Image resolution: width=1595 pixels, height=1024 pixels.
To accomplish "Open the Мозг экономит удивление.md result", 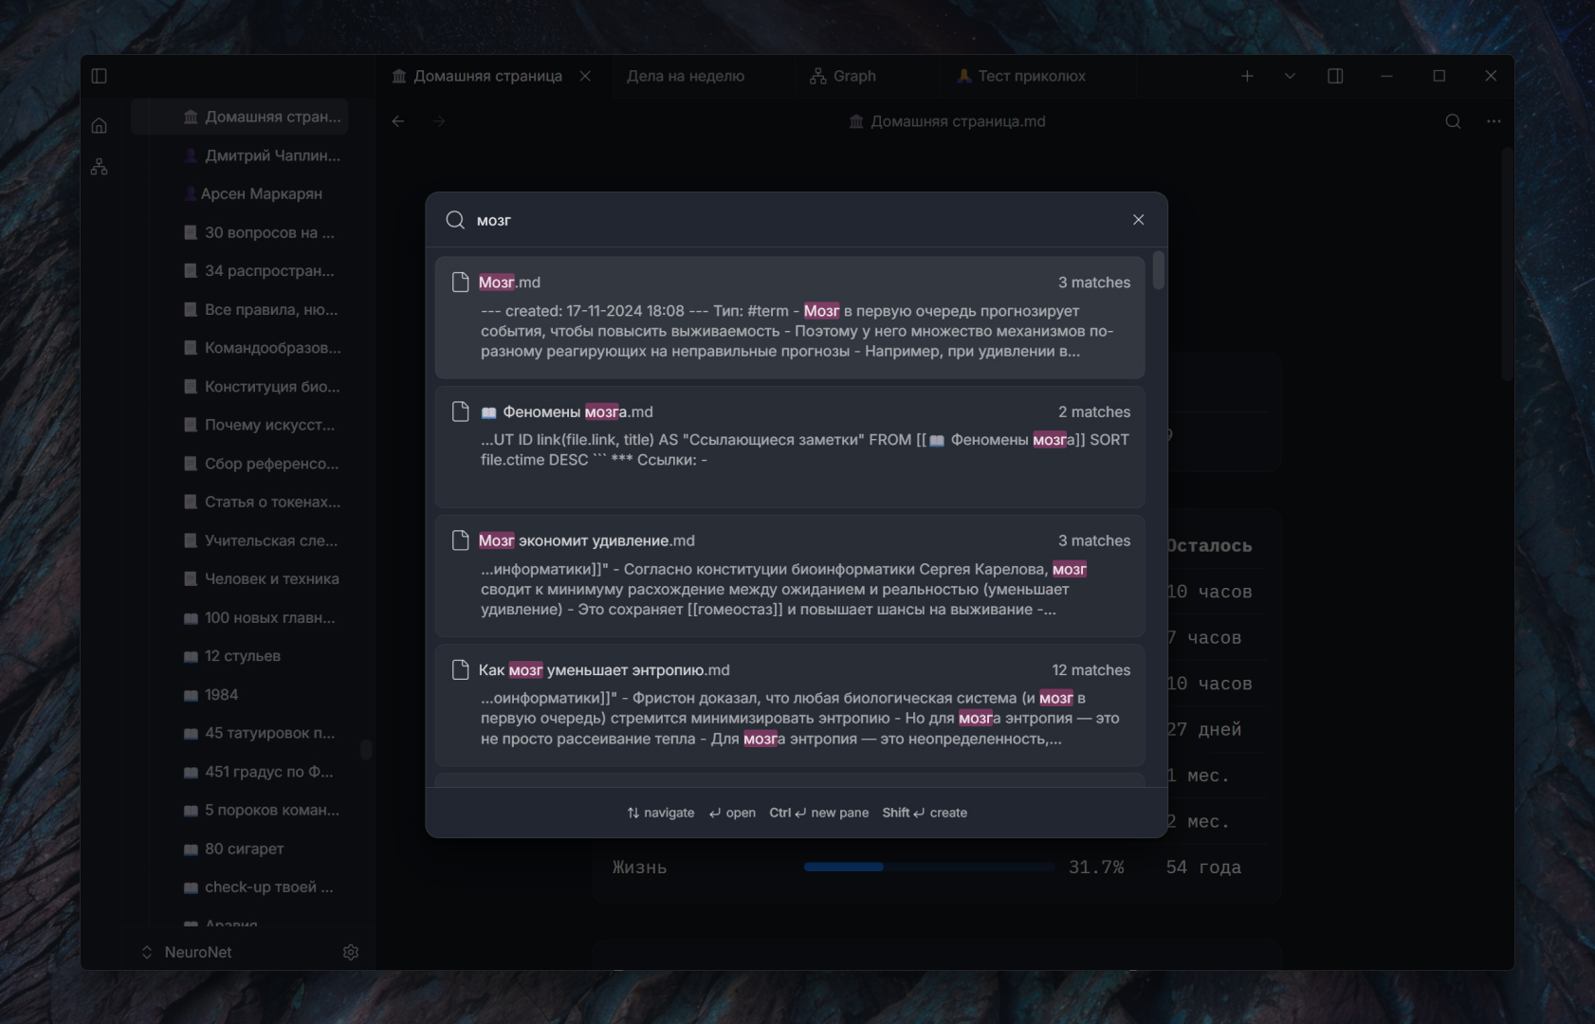I will click(790, 576).
